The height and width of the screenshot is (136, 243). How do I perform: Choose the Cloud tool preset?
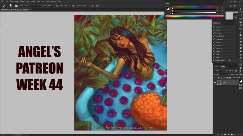(224, 51)
